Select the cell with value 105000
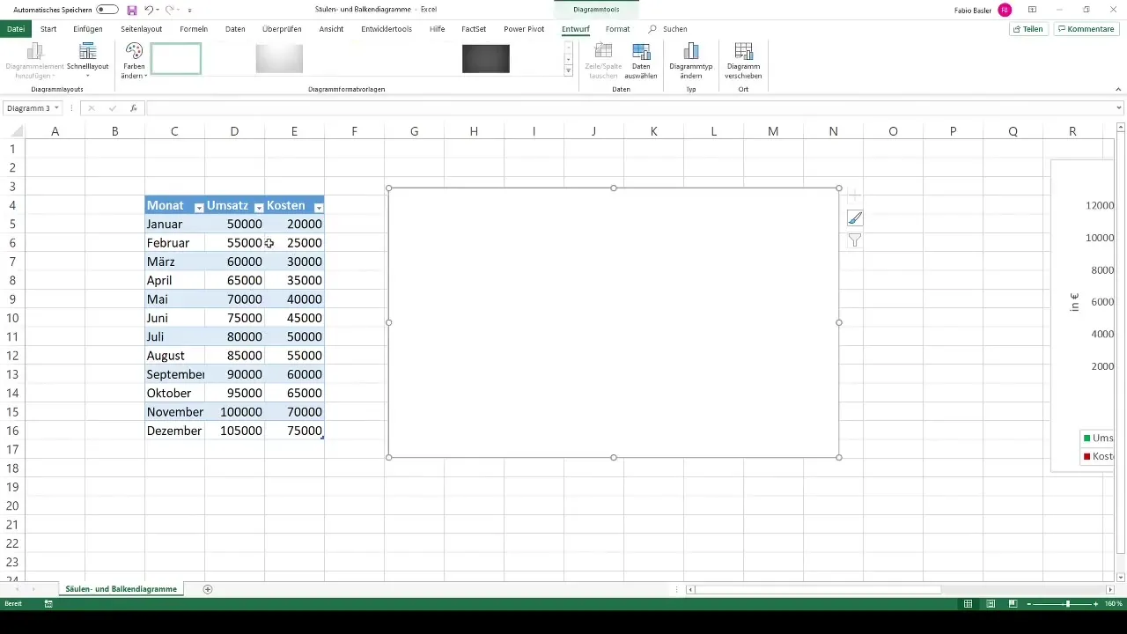Viewport: 1127px width, 634px height. (x=234, y=431)
